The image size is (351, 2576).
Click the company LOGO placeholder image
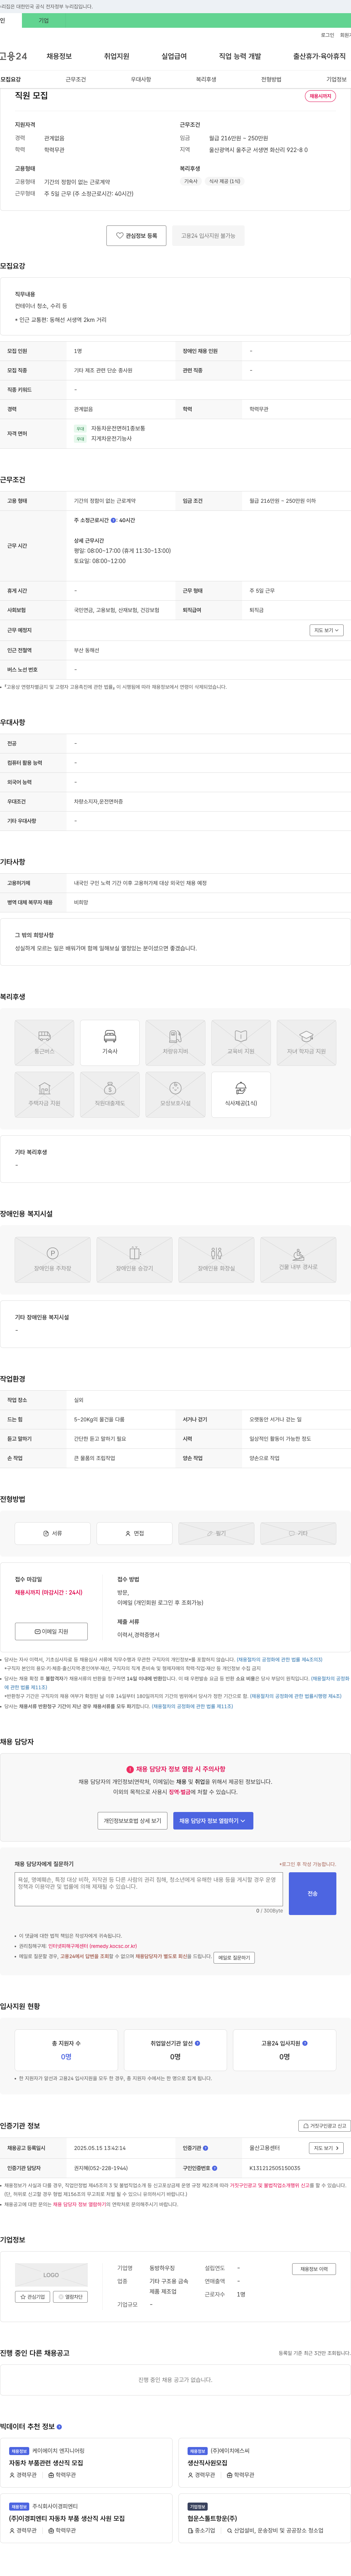pos(51,2275)
